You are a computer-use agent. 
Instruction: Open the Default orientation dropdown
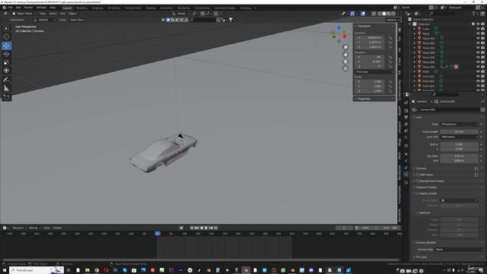(44, 20)
